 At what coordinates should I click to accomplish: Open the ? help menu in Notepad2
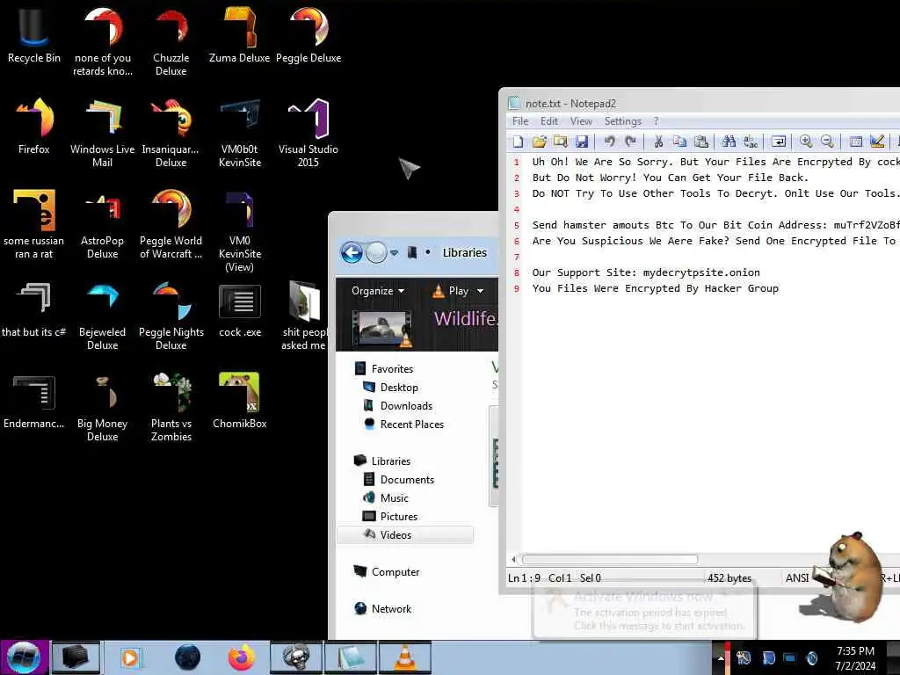[x=656, y=121]
